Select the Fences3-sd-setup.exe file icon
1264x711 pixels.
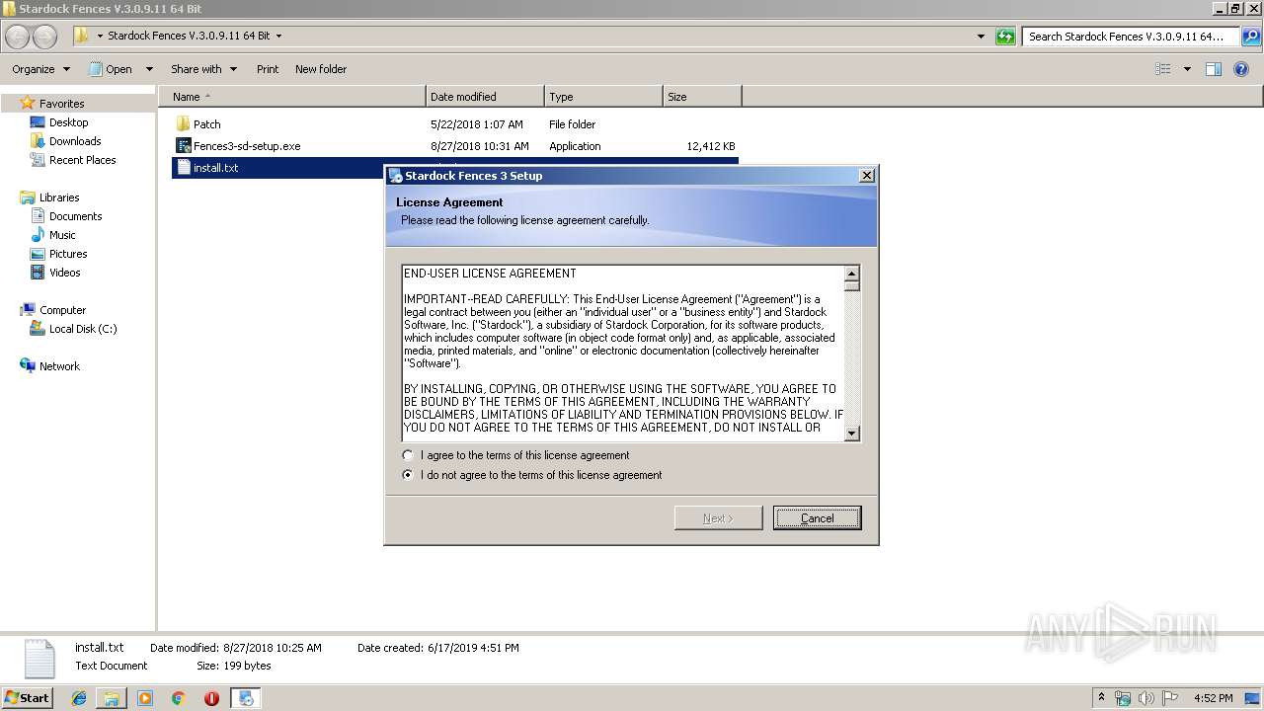(x=183, y=146)
